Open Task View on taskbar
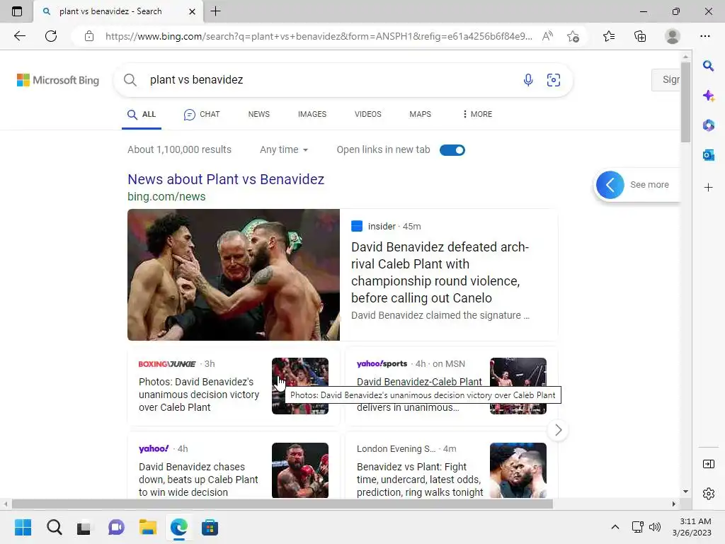Screen dimensions: 725x544 point(84,528)
